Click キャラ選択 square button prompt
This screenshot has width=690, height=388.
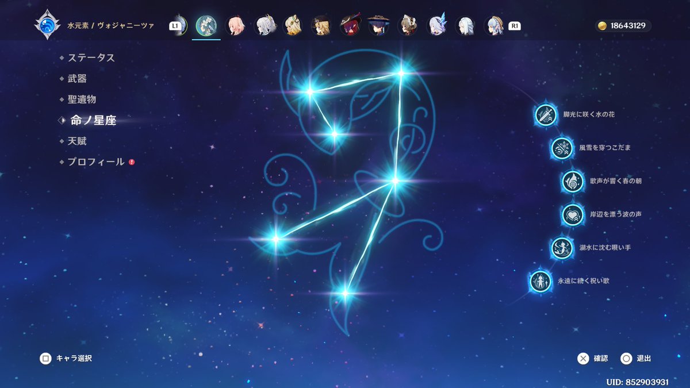(66, 359)
